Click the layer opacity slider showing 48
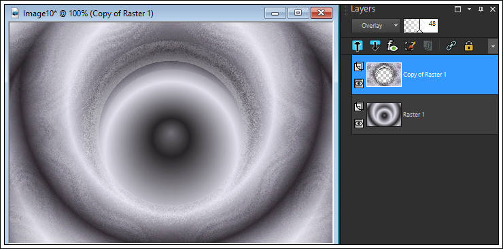 [x=421, y=26]
